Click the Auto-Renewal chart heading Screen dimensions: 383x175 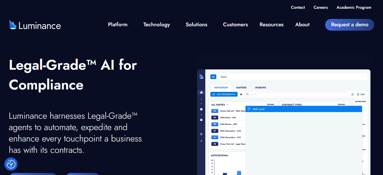click(220, 155)
